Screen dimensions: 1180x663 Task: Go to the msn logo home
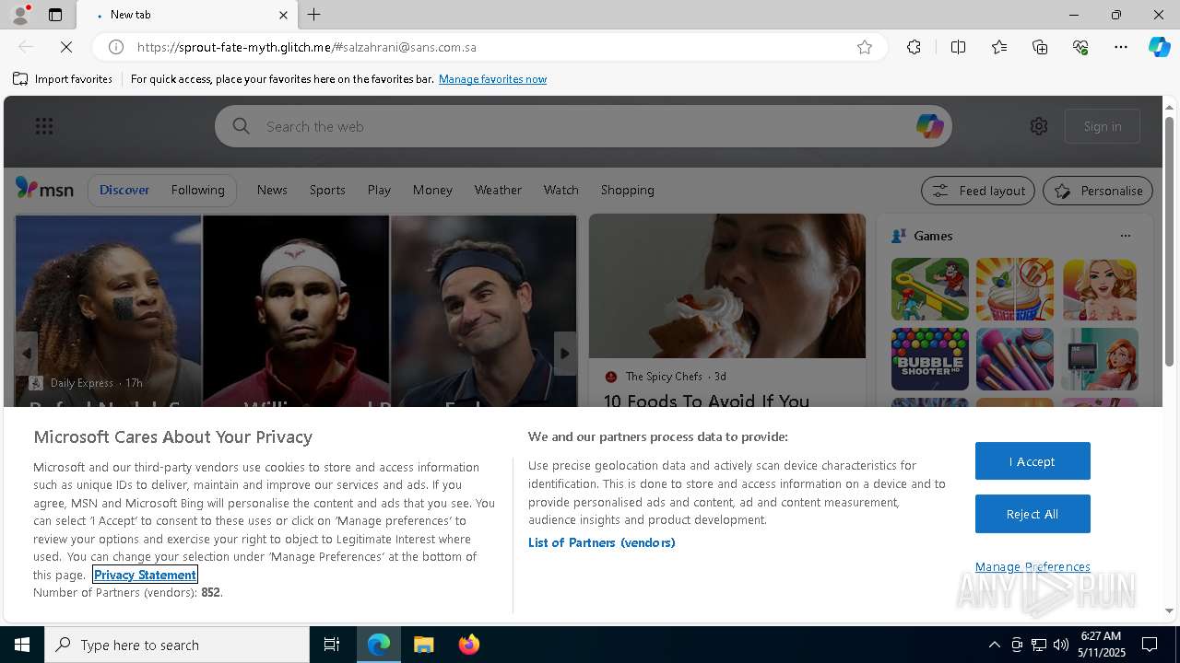click(44, 189)
